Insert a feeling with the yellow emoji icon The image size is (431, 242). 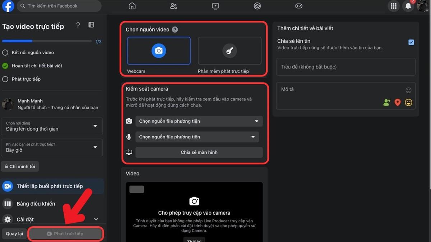click(x=408, y=103)
